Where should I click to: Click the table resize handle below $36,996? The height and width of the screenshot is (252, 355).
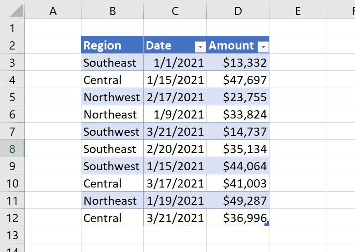[x=267, y=223]
